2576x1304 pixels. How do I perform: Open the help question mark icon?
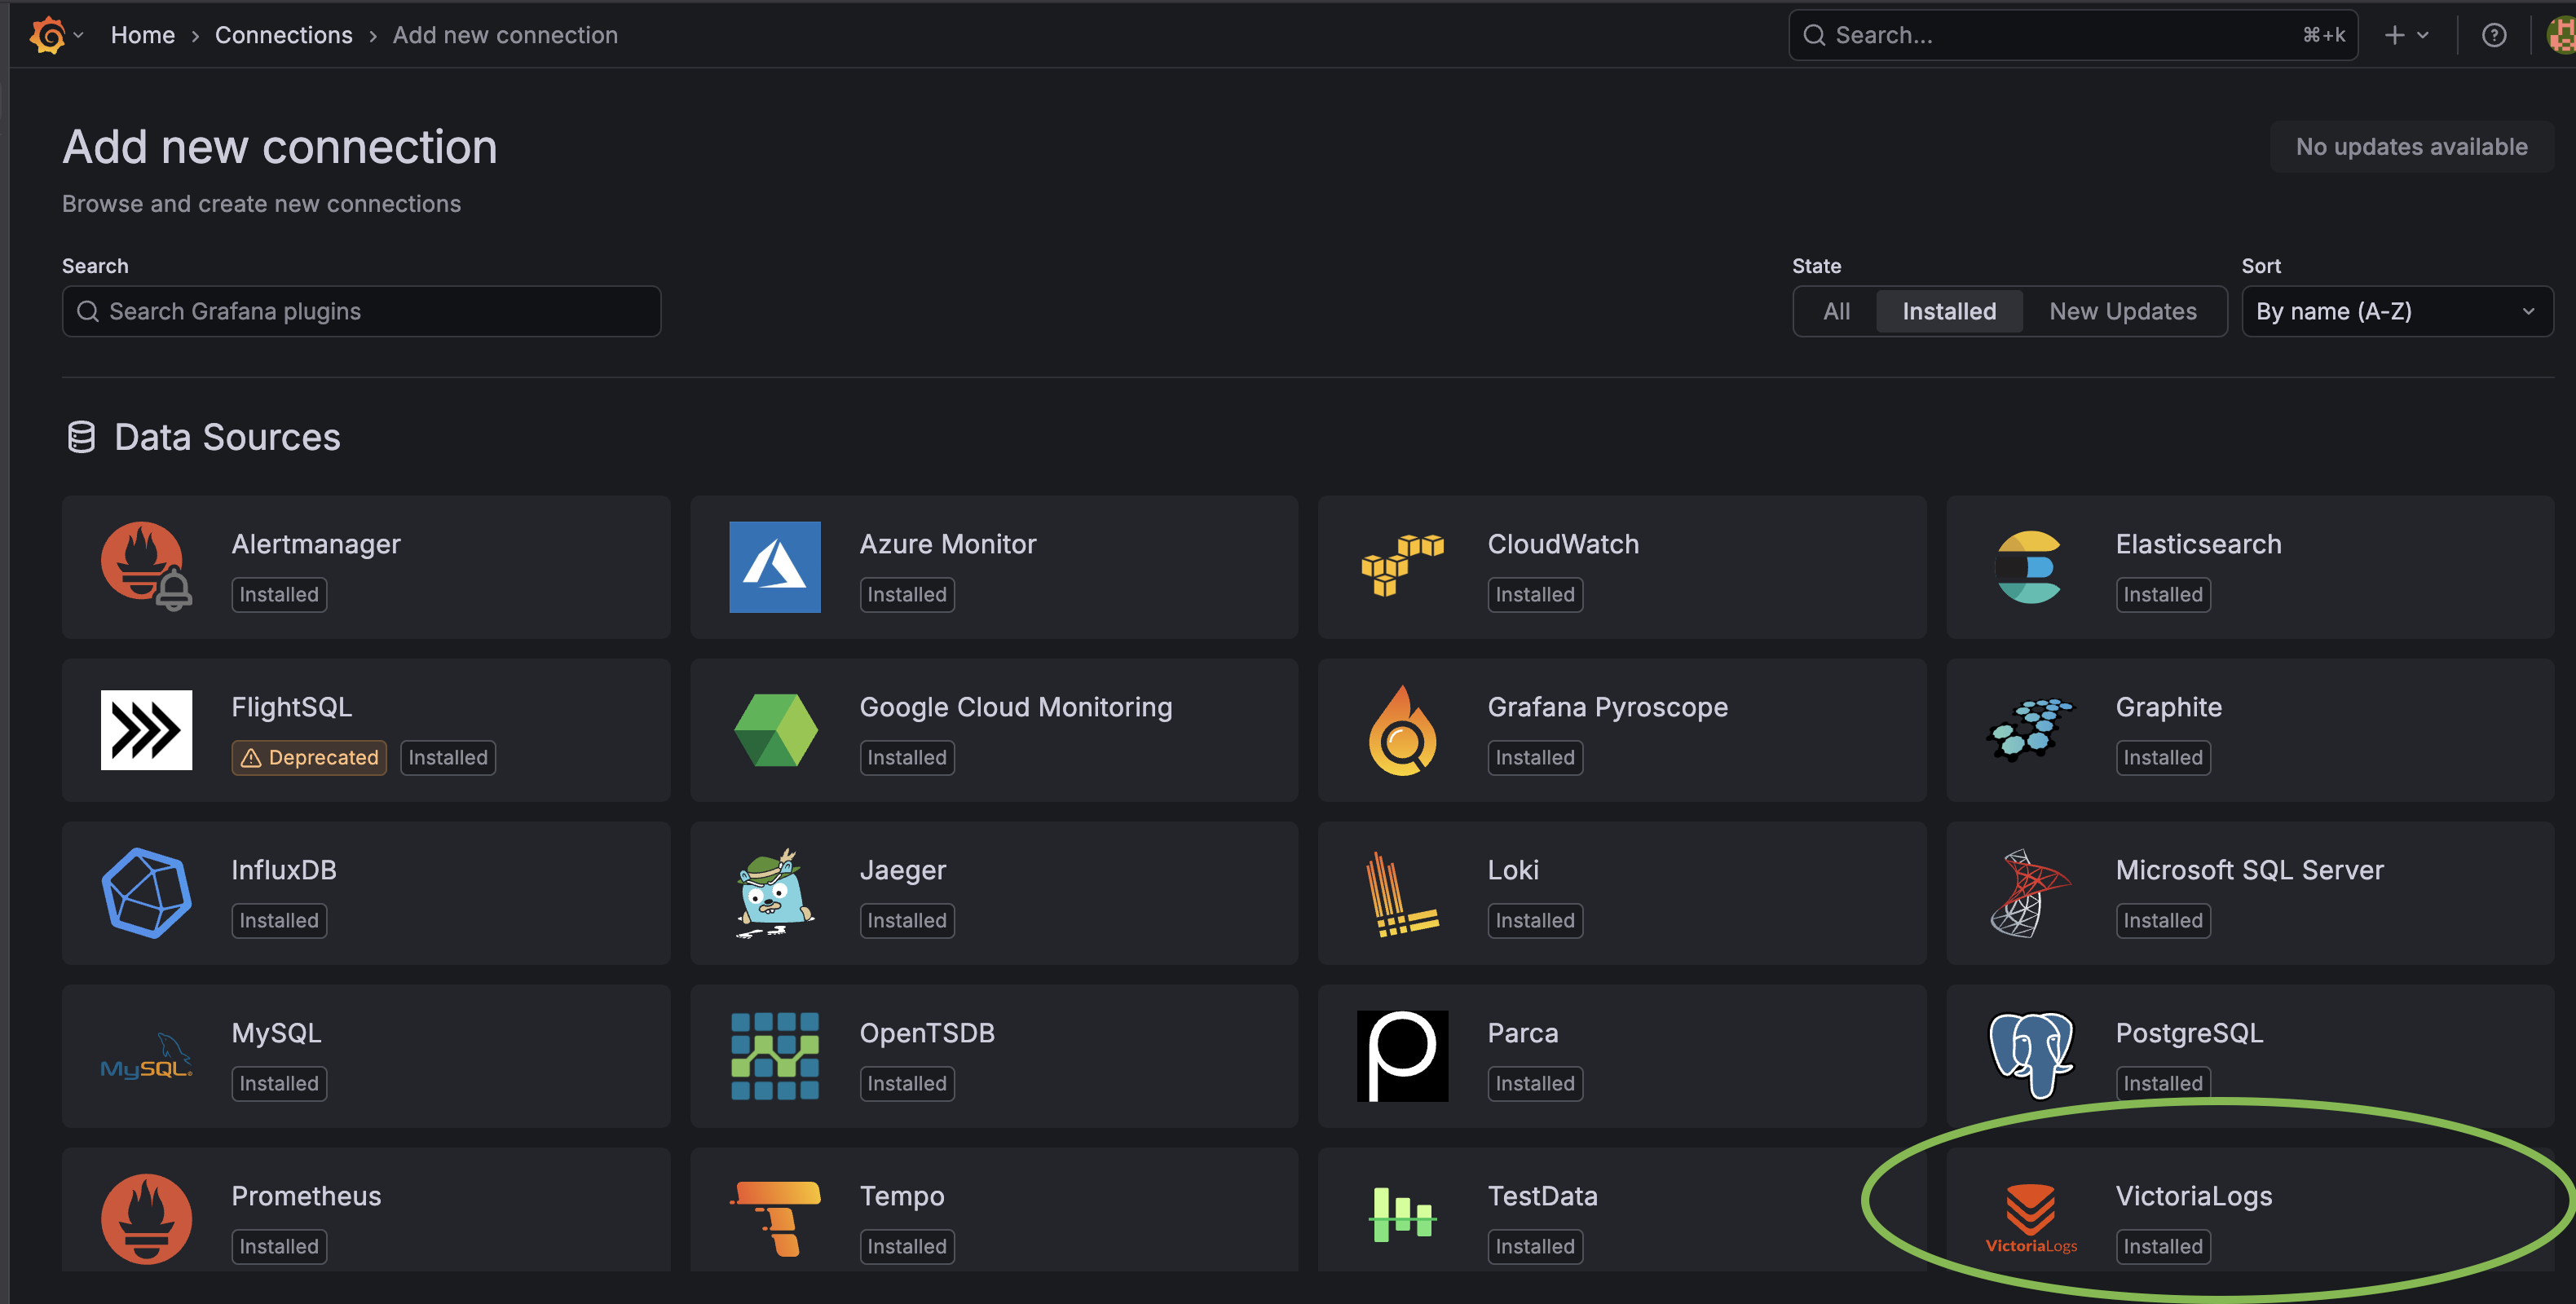click(2493, 35)
